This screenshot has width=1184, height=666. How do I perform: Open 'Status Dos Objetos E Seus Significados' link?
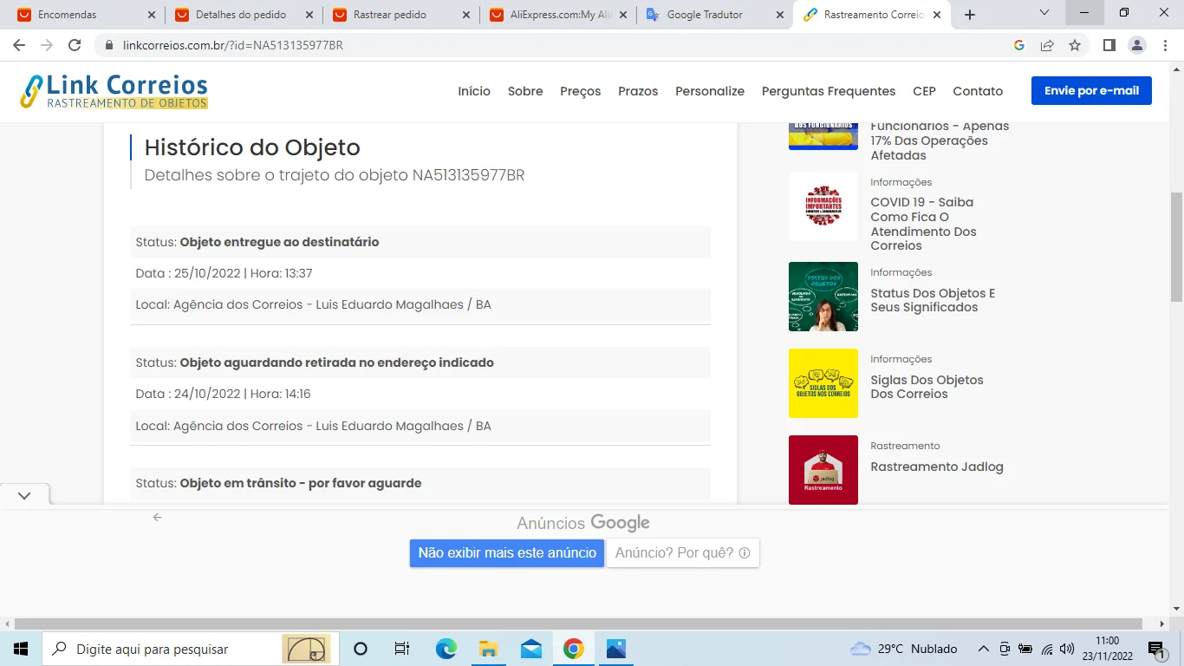click(933, 300)
